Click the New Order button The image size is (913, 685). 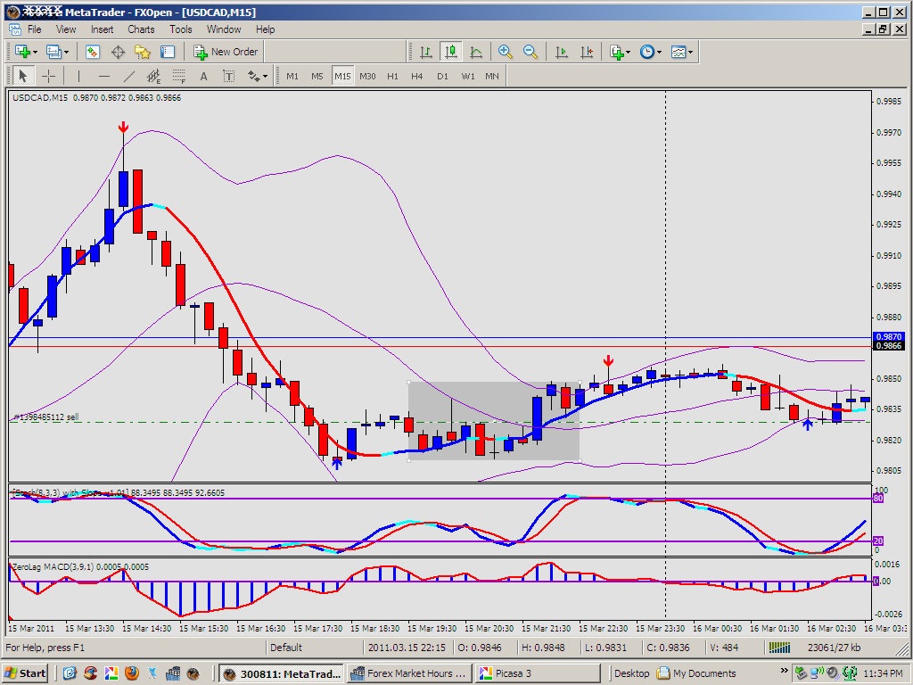tap(226, 52)
